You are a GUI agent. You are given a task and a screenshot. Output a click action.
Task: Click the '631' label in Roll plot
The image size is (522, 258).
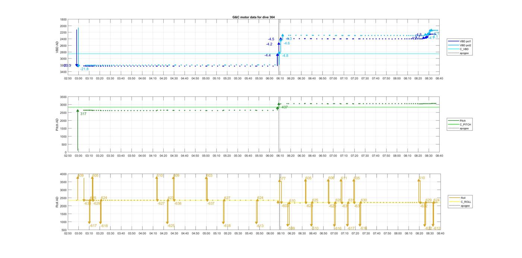tap(351, 200)
